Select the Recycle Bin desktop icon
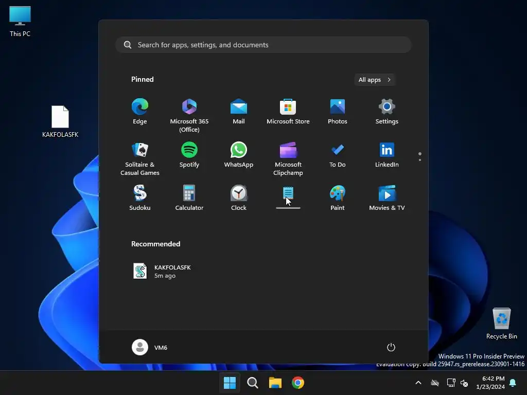Viewport: 527px width, 395px height. click(501, 324)
